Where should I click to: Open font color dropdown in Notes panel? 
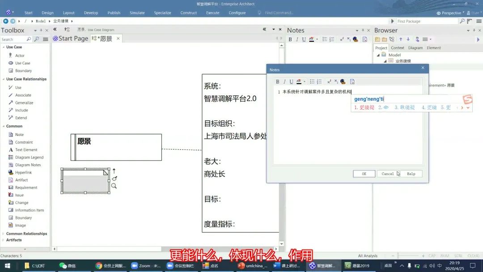(317, 39)
